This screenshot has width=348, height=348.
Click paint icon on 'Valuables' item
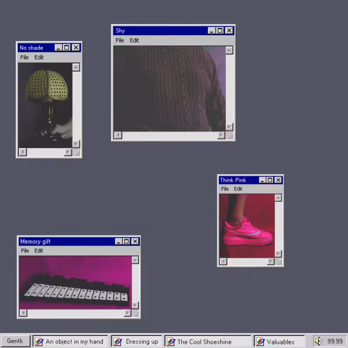(x=260, y=342)
